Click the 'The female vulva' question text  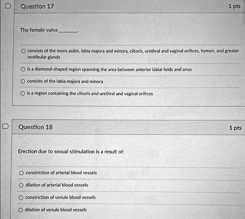[x=39, y=30]
